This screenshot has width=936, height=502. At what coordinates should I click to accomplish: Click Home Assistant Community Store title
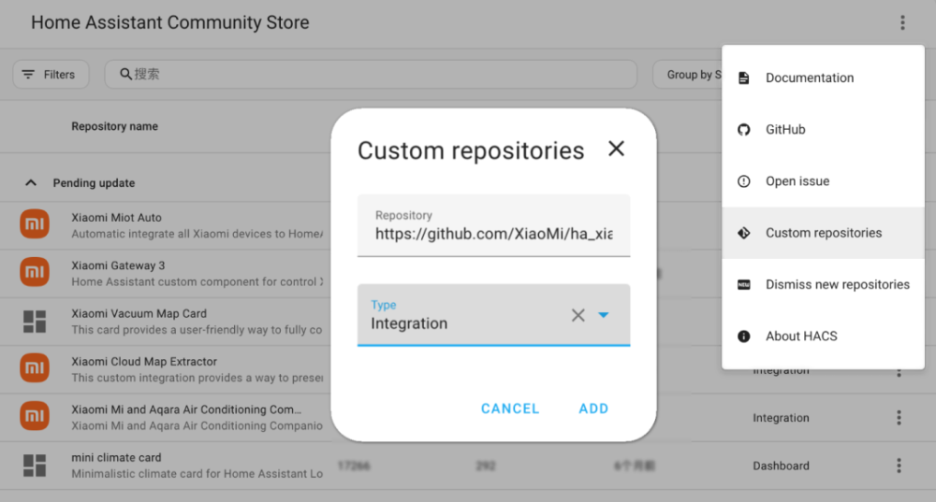click(170, 22)
